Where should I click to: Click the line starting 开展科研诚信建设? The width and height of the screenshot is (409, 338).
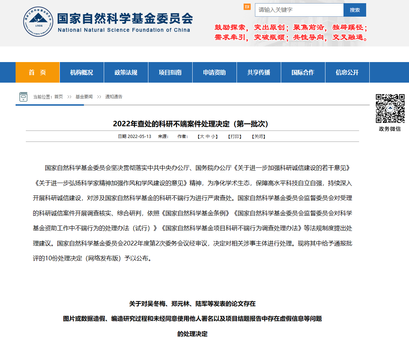click(193, 198)
